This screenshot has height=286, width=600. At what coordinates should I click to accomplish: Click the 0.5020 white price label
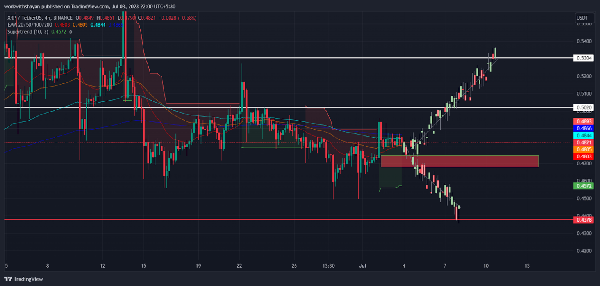584,107
